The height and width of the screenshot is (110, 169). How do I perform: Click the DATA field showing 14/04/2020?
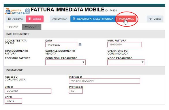click(x=61, y=45)
